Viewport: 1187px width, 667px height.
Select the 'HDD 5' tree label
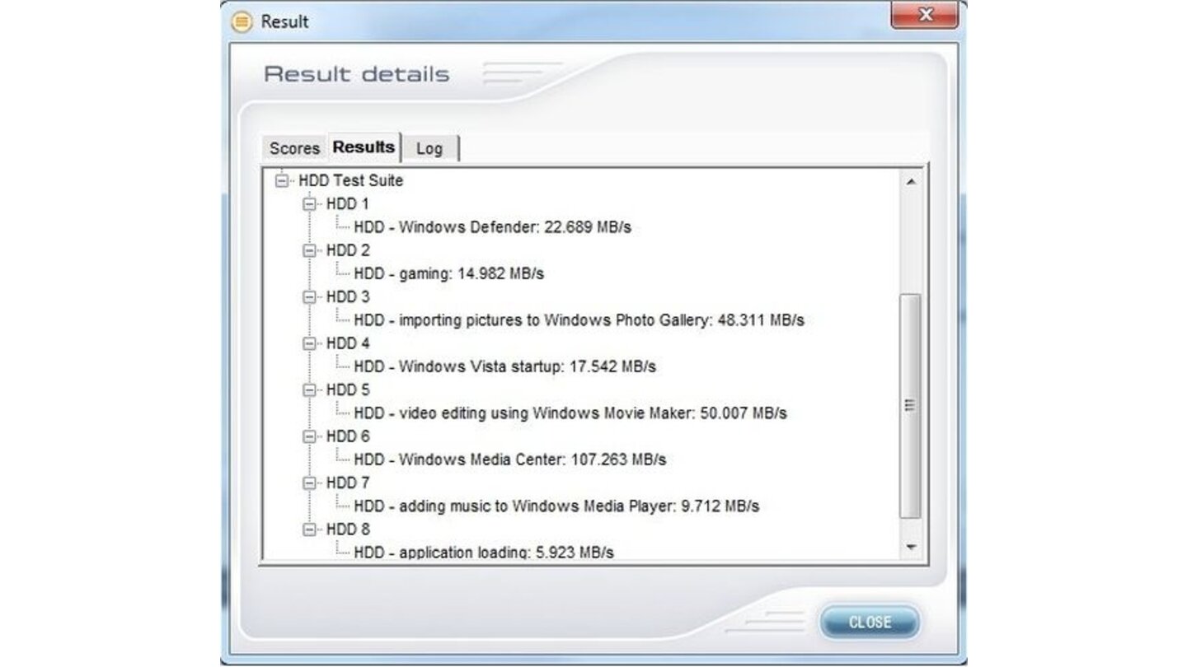(x=348, y=389)
